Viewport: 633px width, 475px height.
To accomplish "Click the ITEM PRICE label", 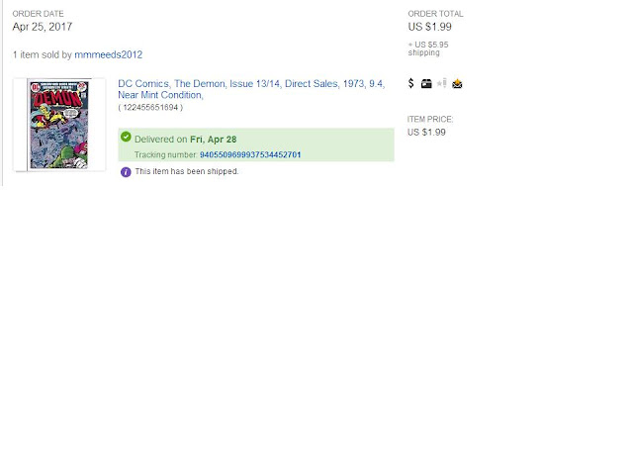I will click(430, 119).
